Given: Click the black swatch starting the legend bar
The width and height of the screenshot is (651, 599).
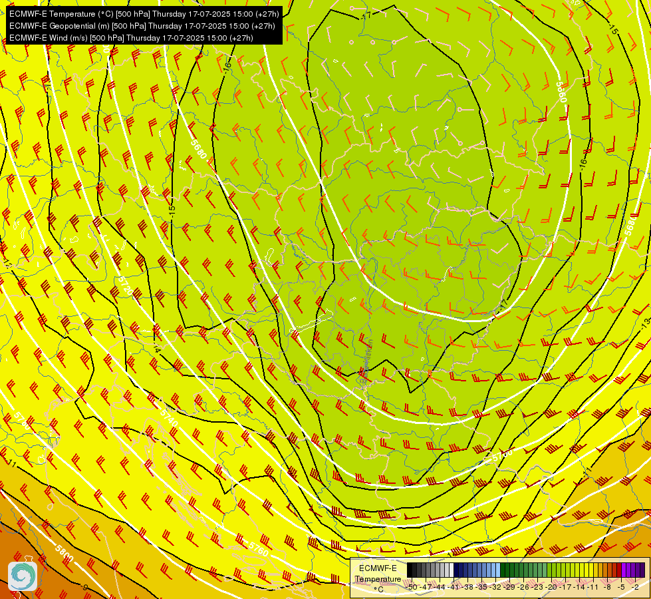Looking at the screenshot, I should (410, 570).
